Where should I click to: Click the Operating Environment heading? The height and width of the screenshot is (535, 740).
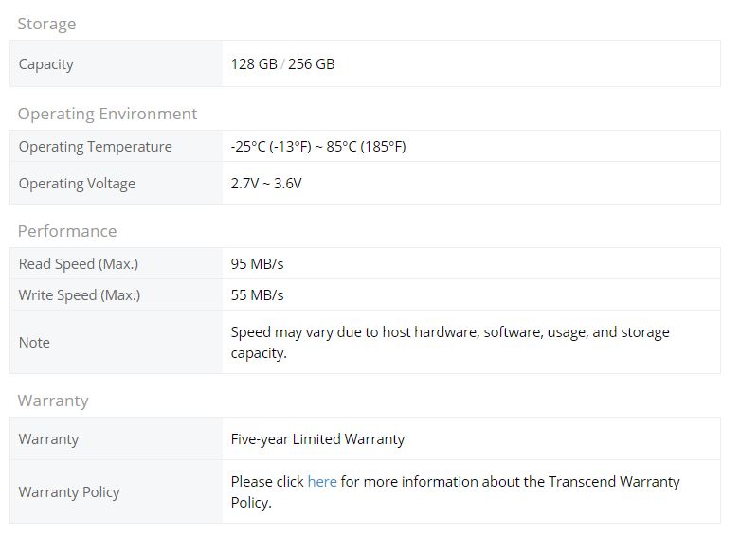coord(107,114)
